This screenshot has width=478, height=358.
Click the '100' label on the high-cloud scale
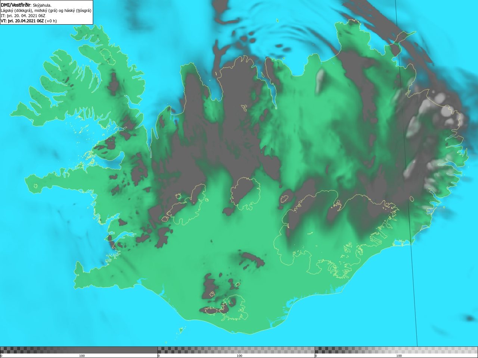coord(399,356)
